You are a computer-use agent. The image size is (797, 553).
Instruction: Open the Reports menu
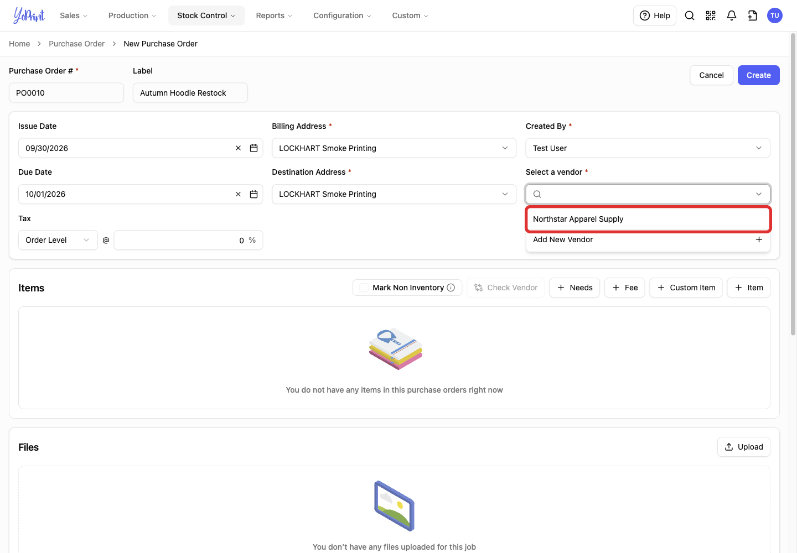(x=274, y=15)
